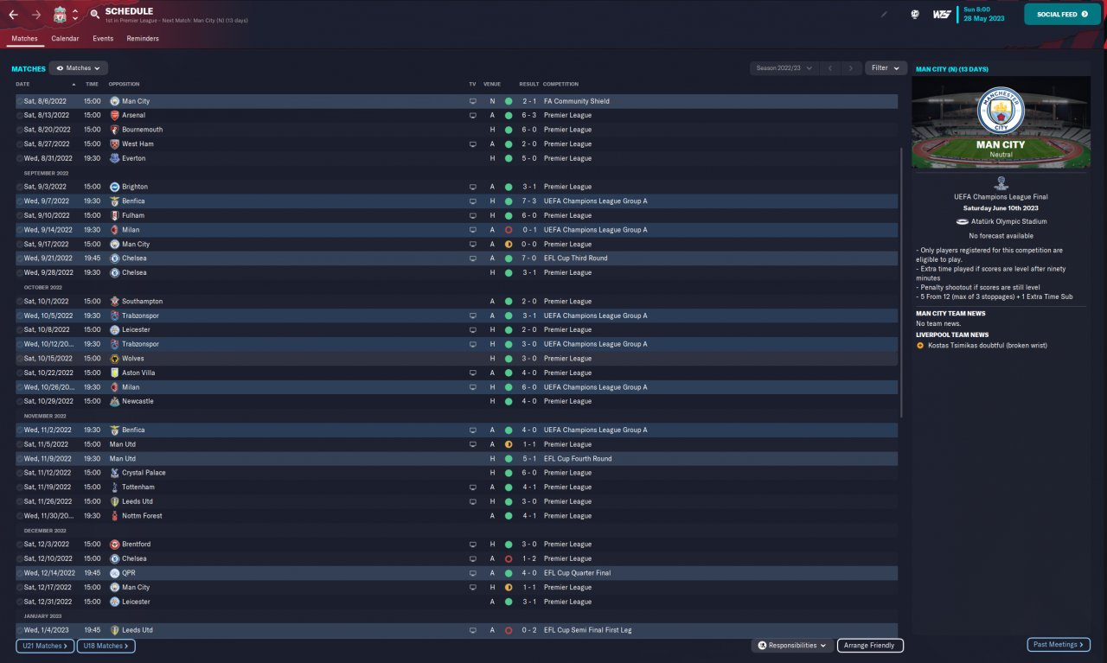
Task: Click the Arrange Friendly button
Action: [x=870, y=646]
